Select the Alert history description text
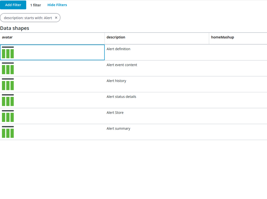This screenshot has height=199, width=267. coord(116,81)
